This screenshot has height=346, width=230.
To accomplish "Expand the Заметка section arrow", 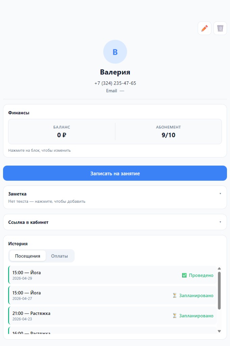I will 220,194.
